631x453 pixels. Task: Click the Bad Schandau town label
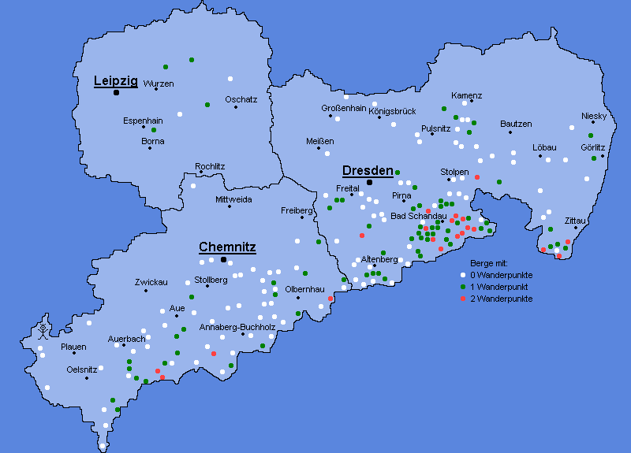(418, 216)
